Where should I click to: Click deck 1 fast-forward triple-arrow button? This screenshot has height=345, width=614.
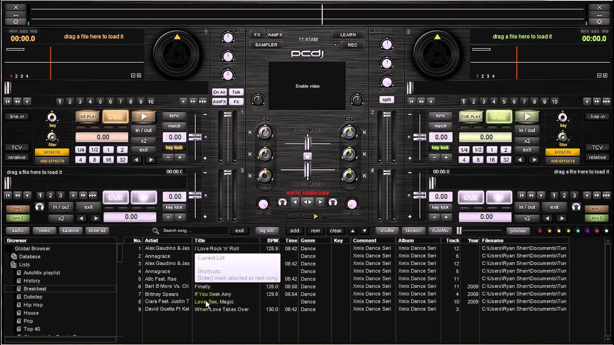[202, 102]
